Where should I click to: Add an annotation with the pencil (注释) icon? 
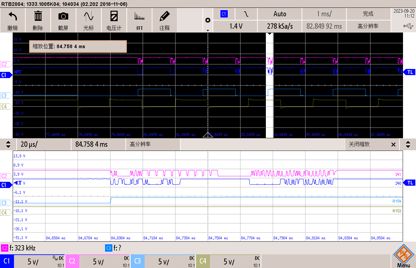click(x=165, y=16)
